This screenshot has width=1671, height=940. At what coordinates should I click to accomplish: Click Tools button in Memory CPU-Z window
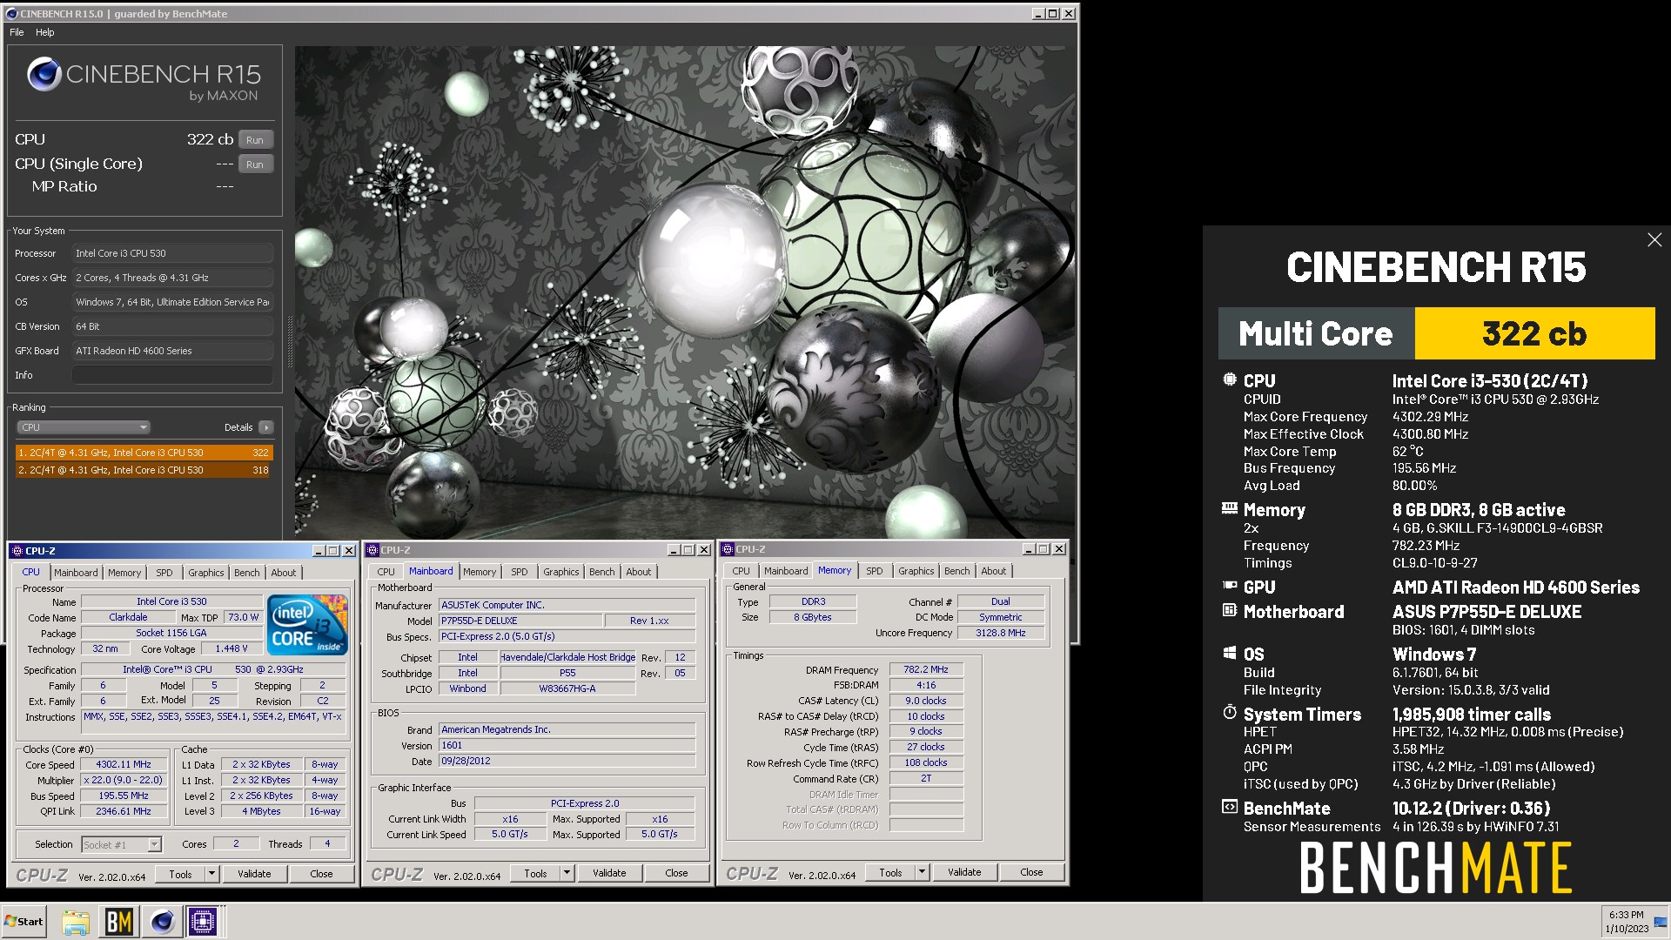tap(890, 872)
